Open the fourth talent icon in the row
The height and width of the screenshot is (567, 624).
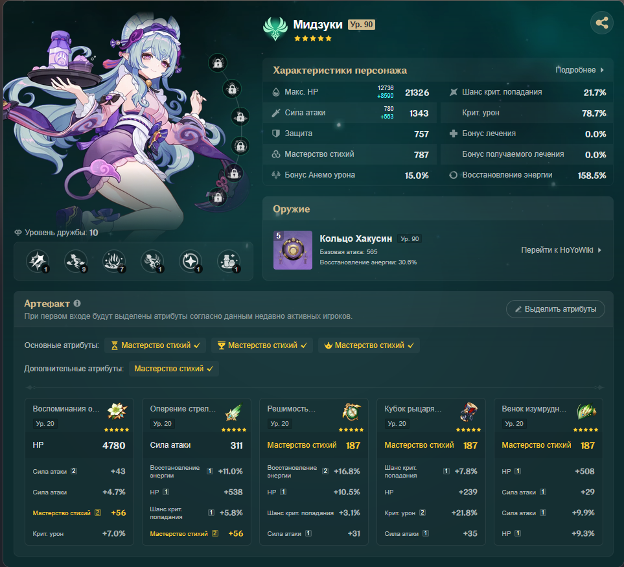[152, 261]
